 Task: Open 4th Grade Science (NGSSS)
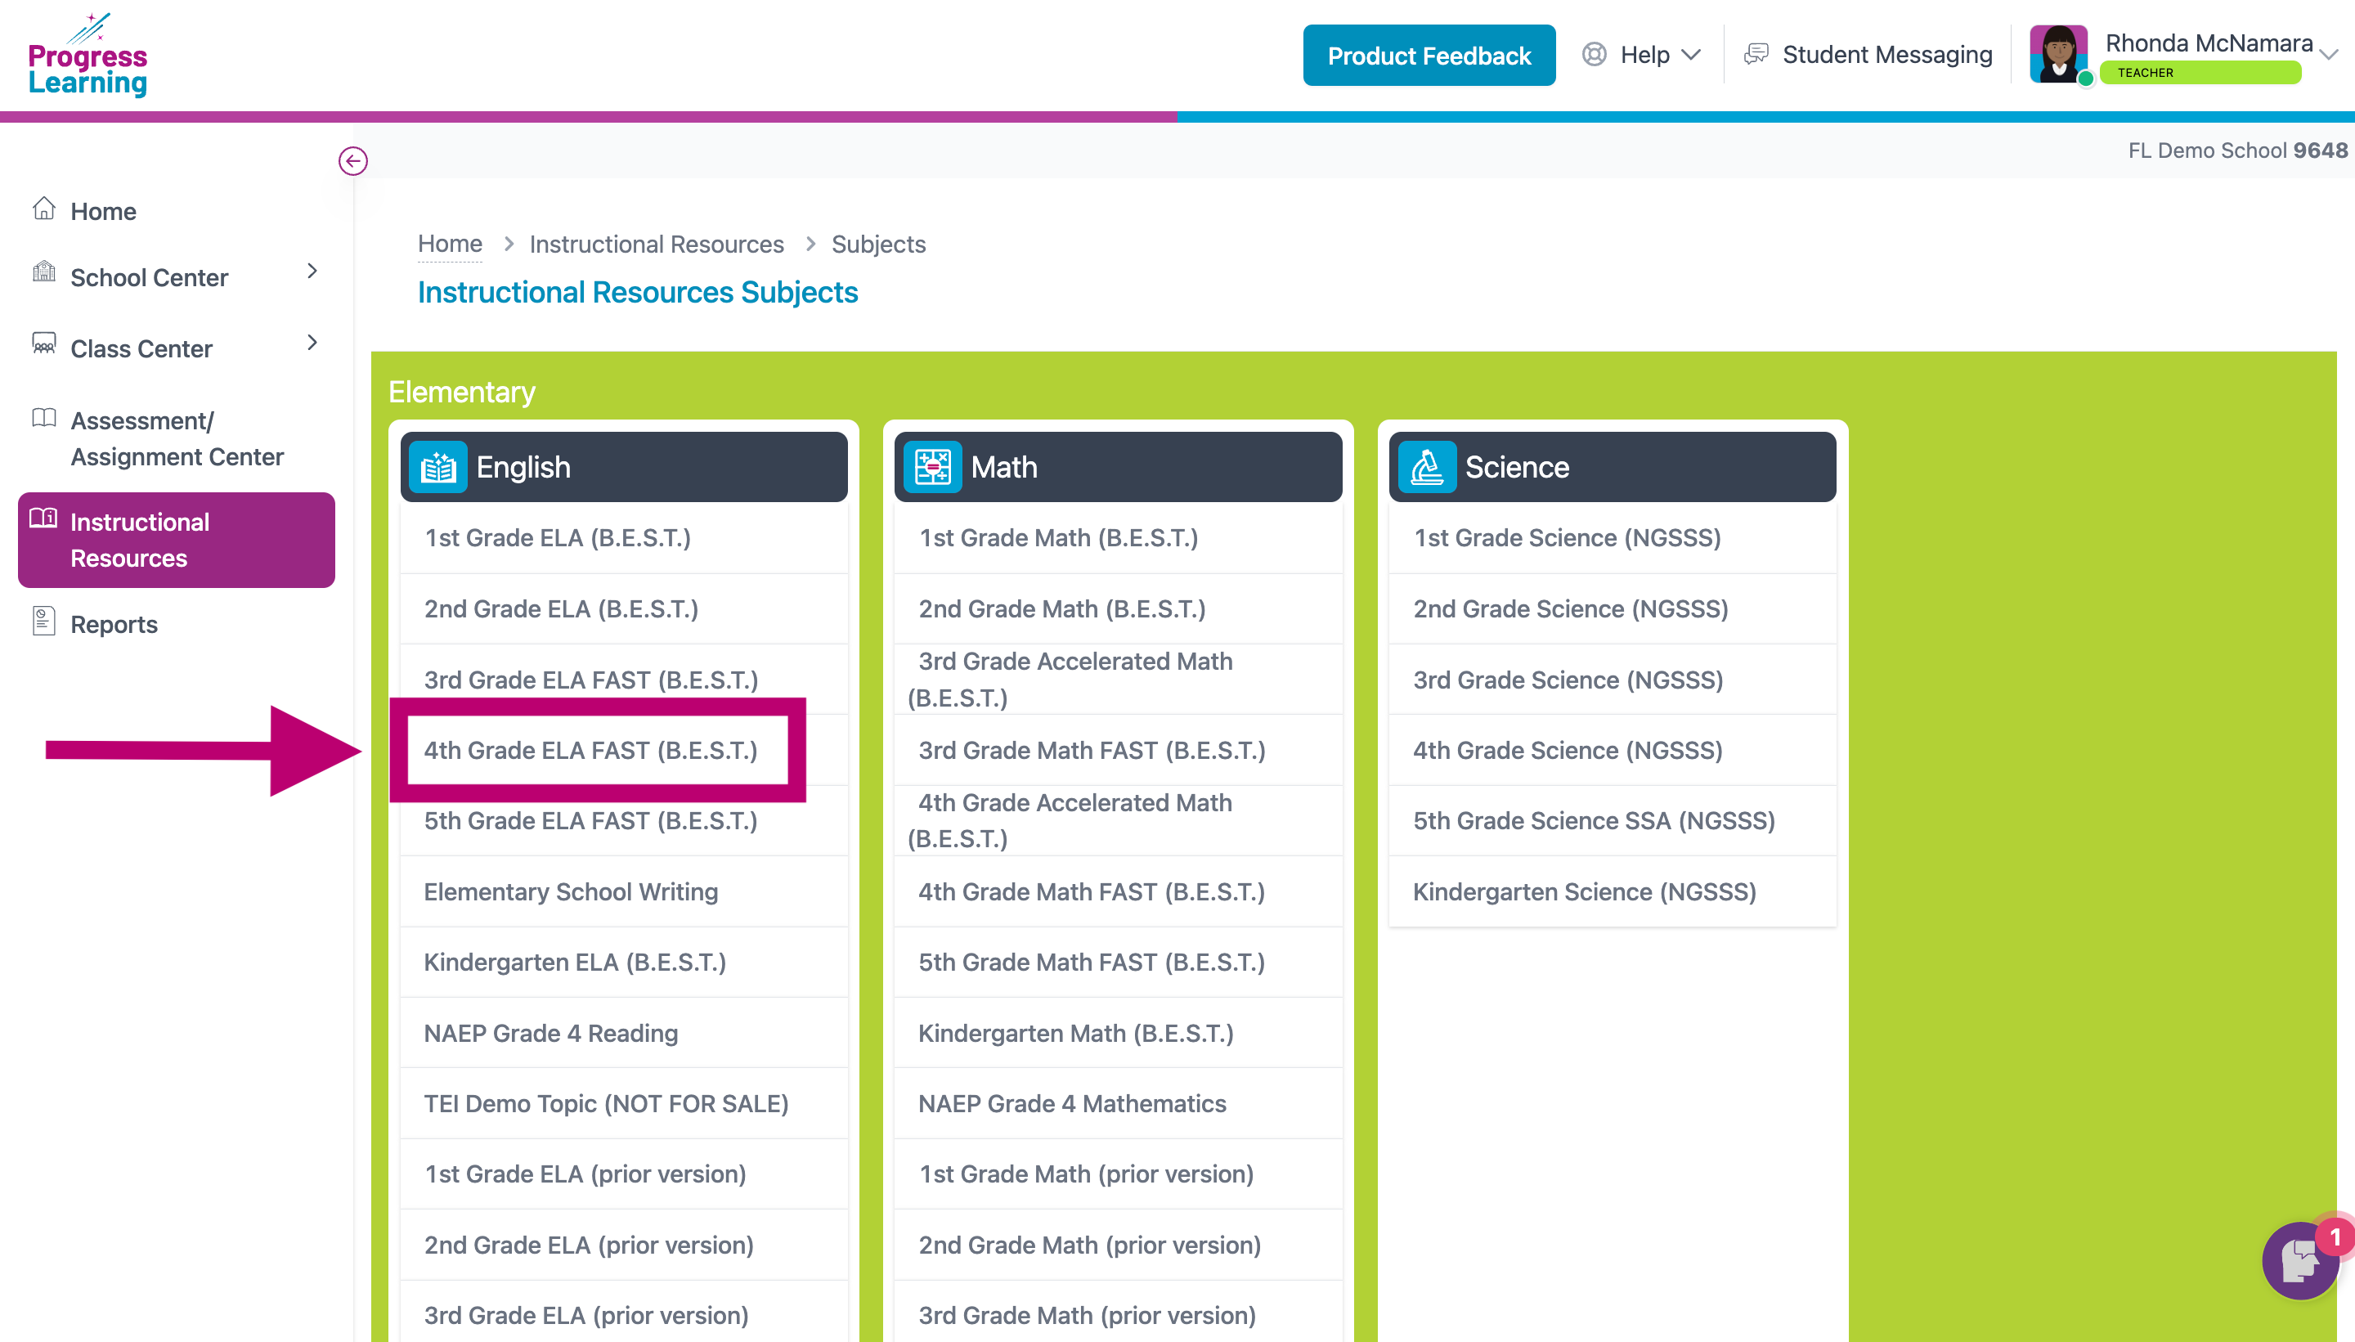click(x=1613, y=750)
